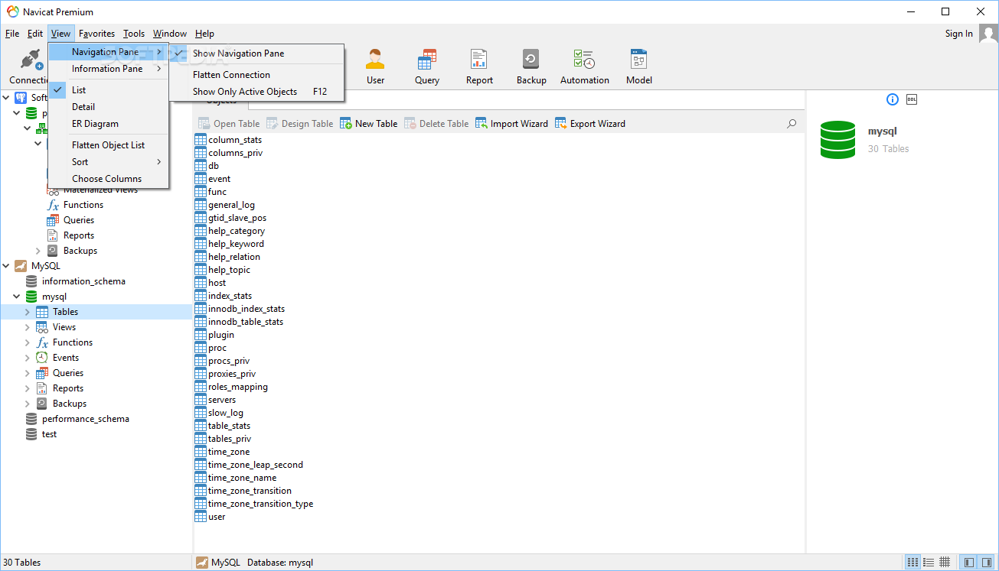Toggle Flatten Object List option
This screenshot has height=571, width=999.
[108, 145]
